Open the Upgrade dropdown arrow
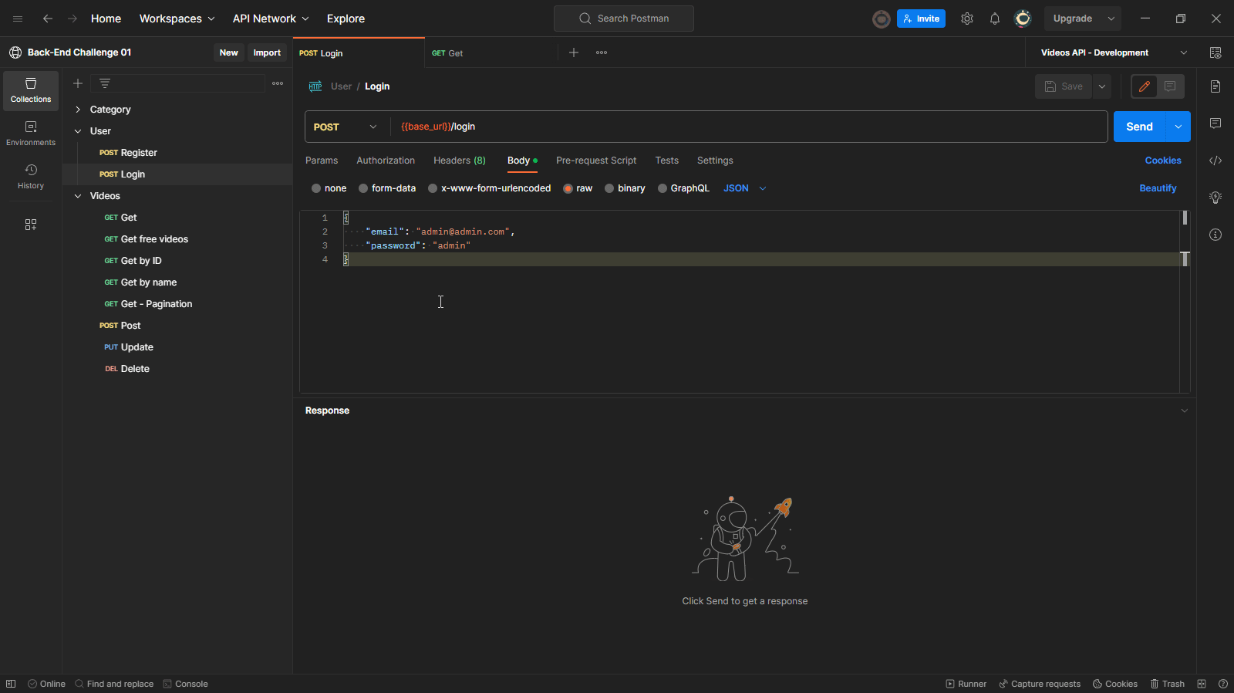The width and height of the screenshot is (1234, 693). pyautogui.click(x=1111, y=19)
